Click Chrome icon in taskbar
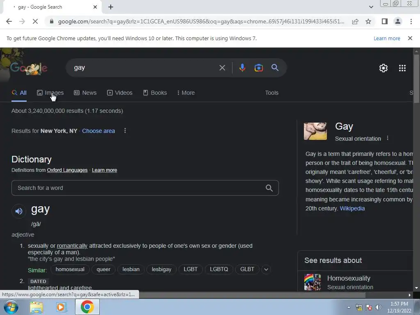420x315 pixels. click(87, 307)
